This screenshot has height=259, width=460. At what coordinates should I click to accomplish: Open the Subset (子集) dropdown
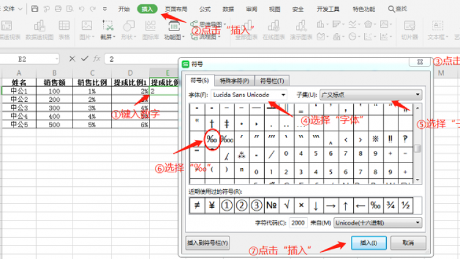pyautogui.click(x=371, y=95)
